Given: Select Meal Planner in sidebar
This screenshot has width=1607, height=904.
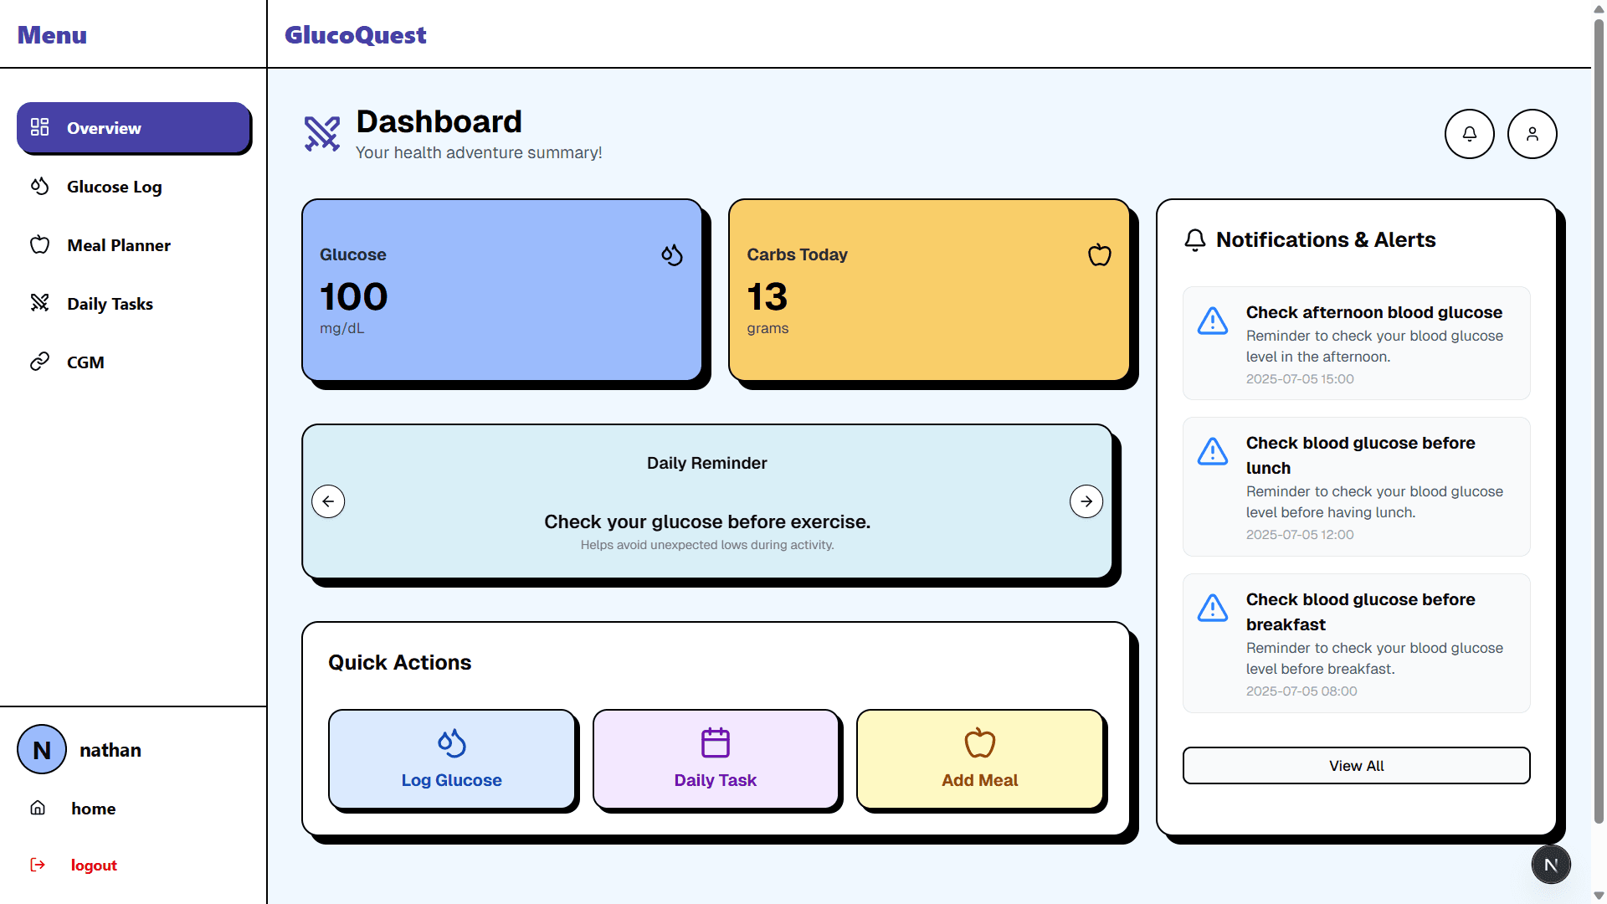Looking at the screenshot, I should [118, 245].
